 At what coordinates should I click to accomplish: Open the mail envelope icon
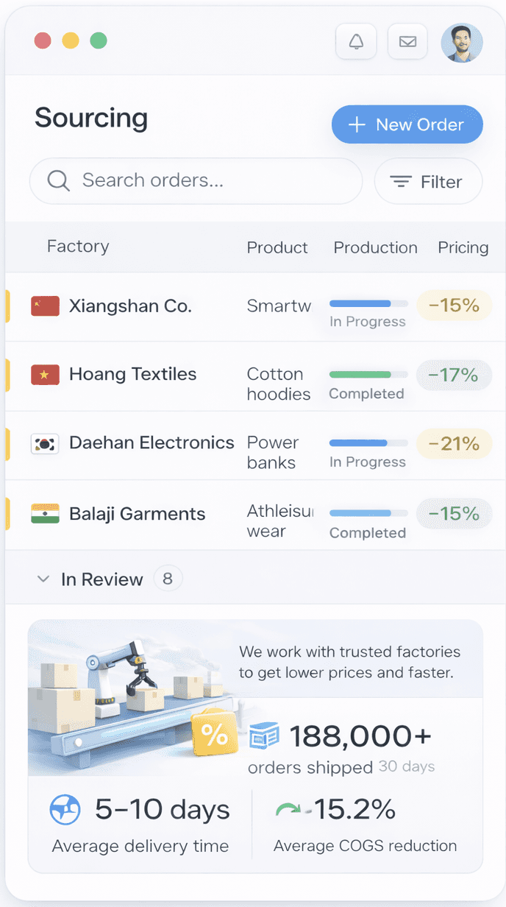pyautogui.click(x=407, y=41)
